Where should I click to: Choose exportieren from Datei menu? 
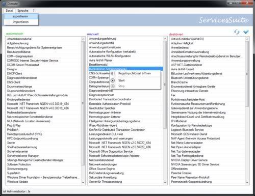21,16
